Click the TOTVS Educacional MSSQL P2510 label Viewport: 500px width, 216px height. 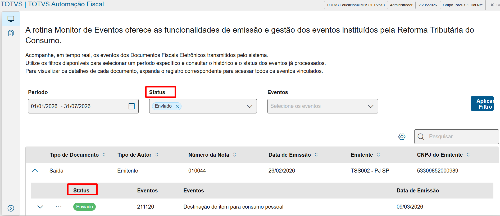click(x=356, y=5)
